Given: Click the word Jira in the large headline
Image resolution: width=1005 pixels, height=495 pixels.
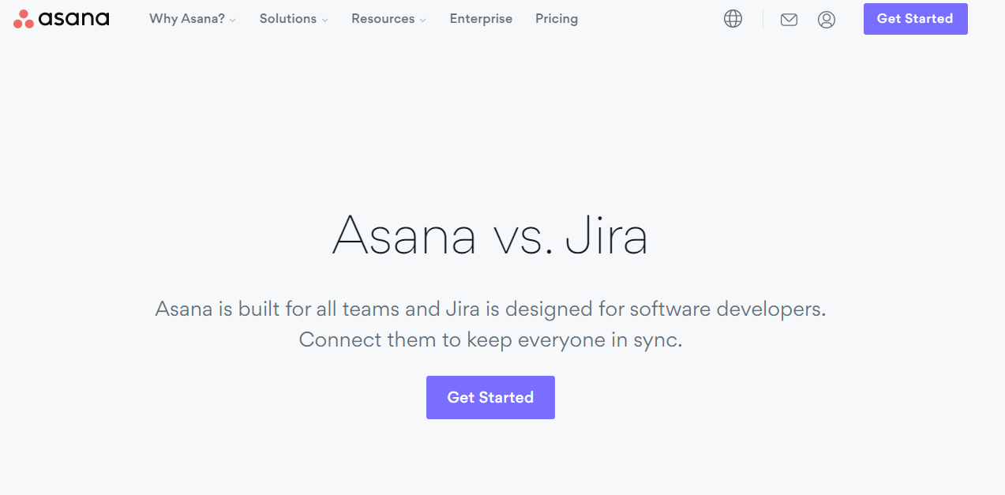Looking at the screenshot, I should click(606, 235).
